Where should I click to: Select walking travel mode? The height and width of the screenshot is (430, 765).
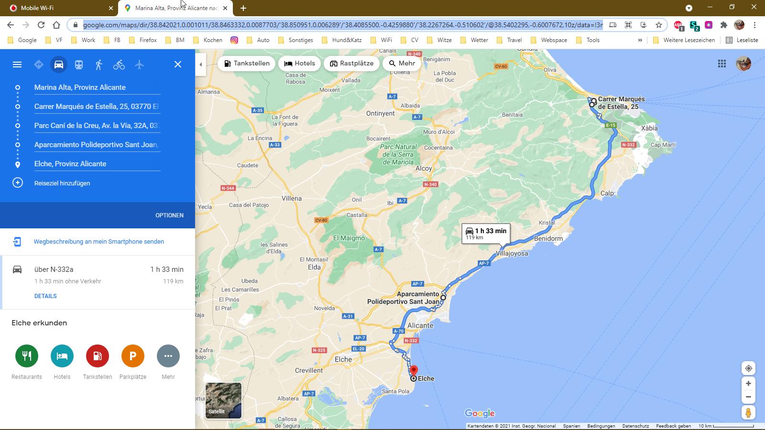99,64
